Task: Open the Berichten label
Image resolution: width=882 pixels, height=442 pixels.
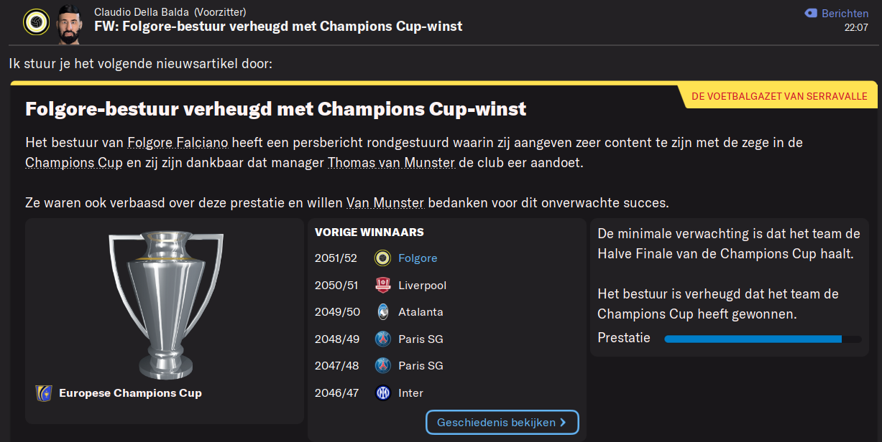Action: click(x=845, y=14)
